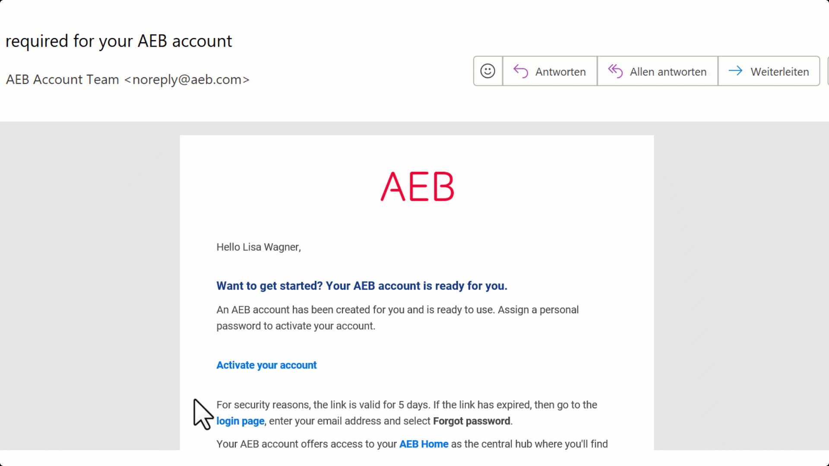The image size is (829, 466).
Task: Follow the AEB Home link
Action: click(x=424, y=444)
